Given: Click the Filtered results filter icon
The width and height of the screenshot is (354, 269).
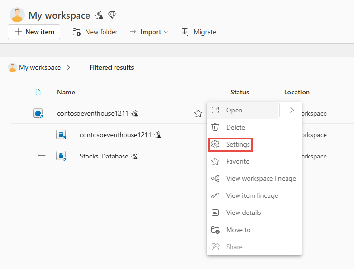Looking at the screenshot, I should point(81,67).
